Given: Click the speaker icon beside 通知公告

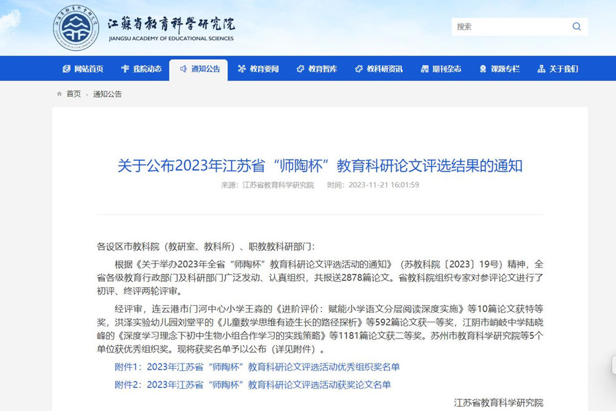Looking at the screenshot, I should tap(184, 69).
